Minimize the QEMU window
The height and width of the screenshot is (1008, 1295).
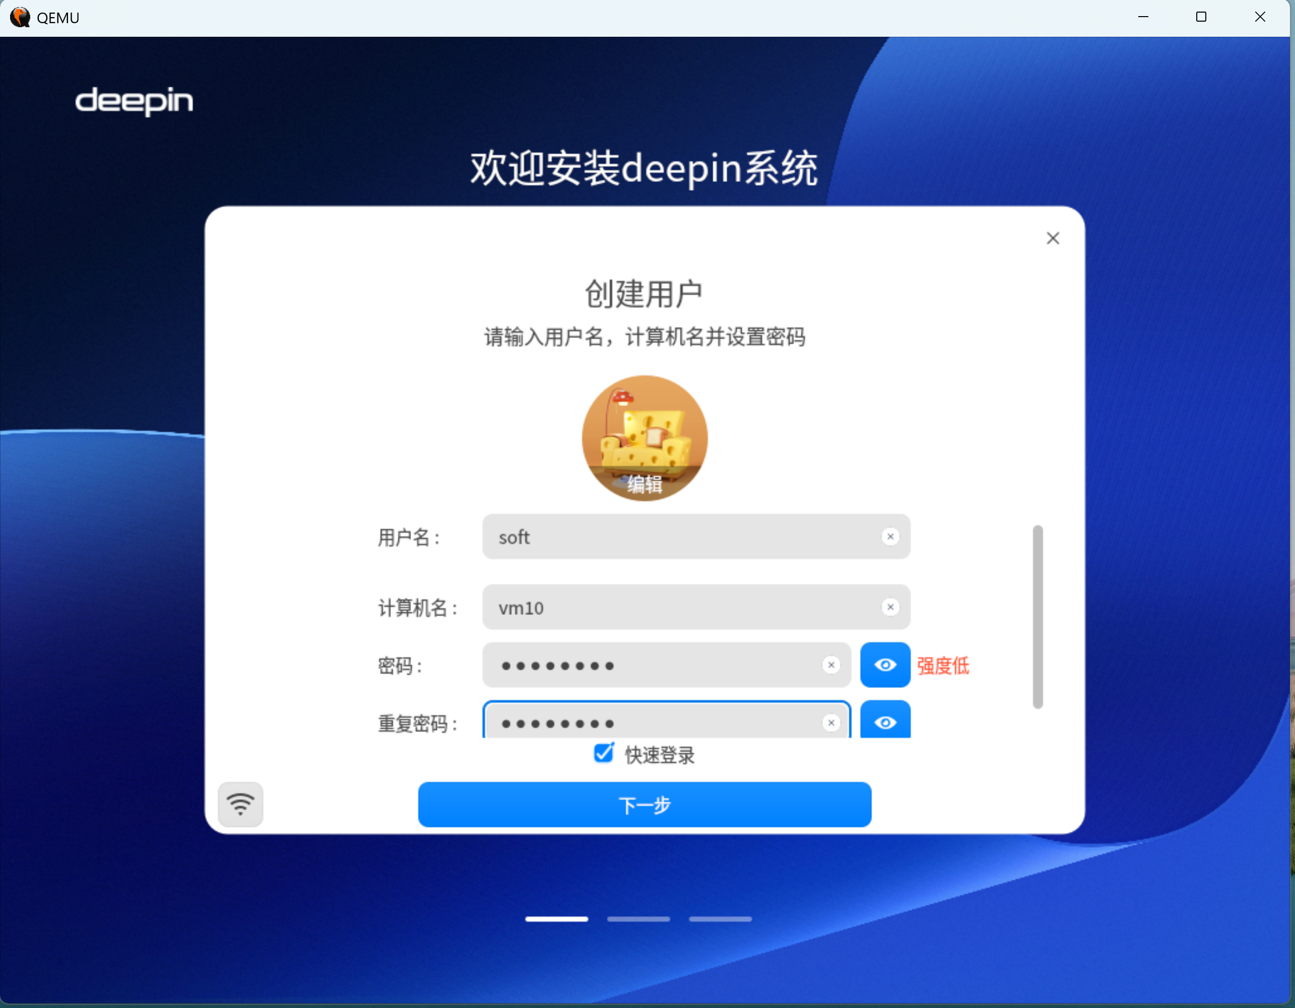[1143, 17]
